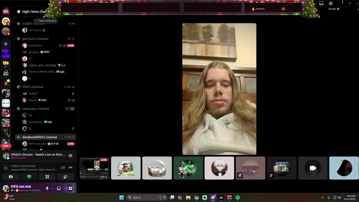Click the NEW servers indicator
Image resolution: width=359 pixels, height=202 pixels.
pyautogui.click(x=6, y=146)
